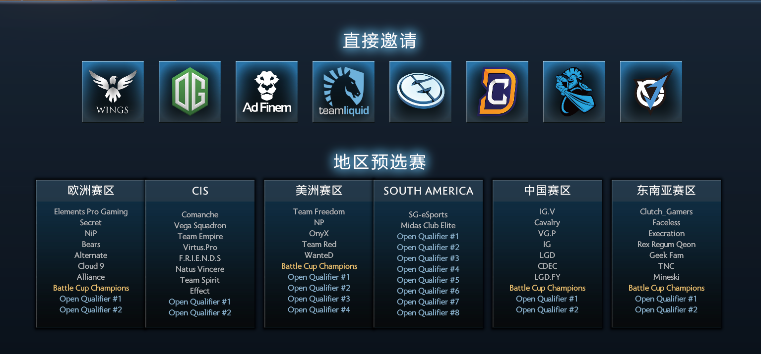This screenshot has height=354, width=761.
Task: Select the green OG team logo
Action: coord(190,92)
